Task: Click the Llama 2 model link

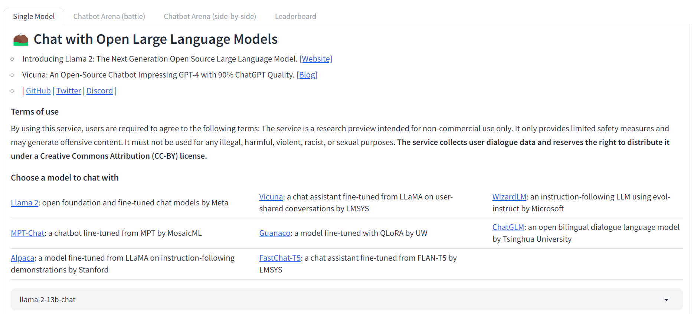Action: 24,203
